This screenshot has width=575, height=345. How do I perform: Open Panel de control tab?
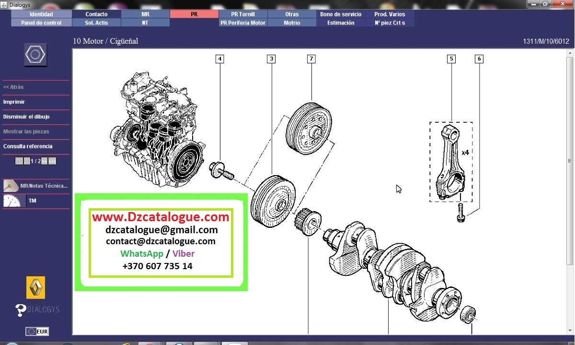pyautogui.click(x=41, y=23)
